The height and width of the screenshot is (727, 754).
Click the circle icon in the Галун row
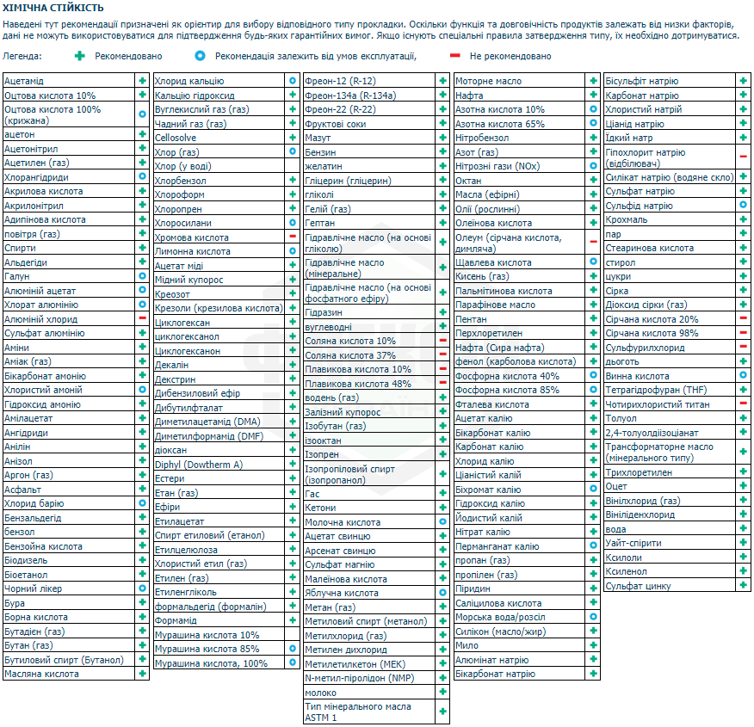coord(142,276)
